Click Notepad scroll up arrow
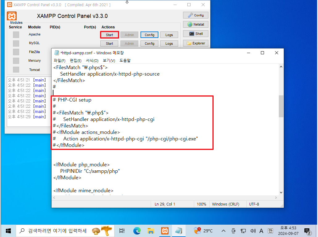The image size is (318, 237). [281, 67]
